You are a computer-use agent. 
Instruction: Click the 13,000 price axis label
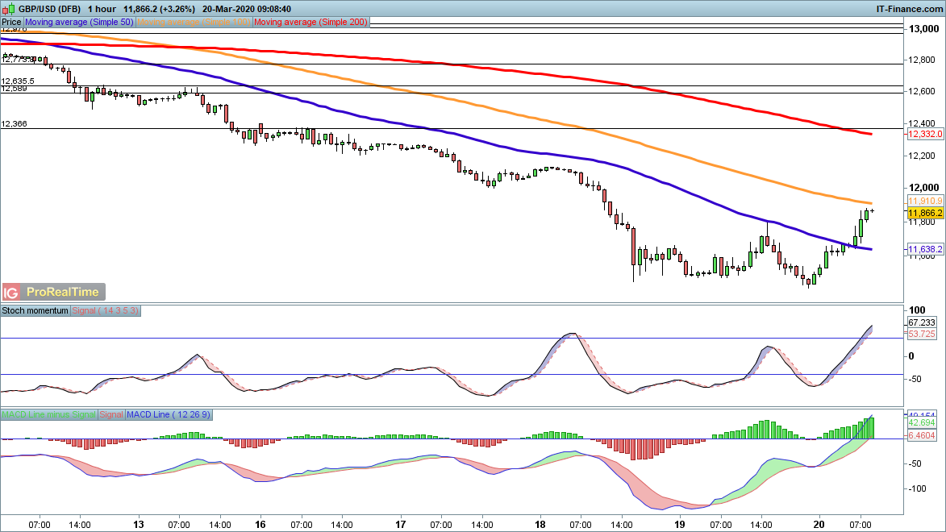[x=923, y=29]
